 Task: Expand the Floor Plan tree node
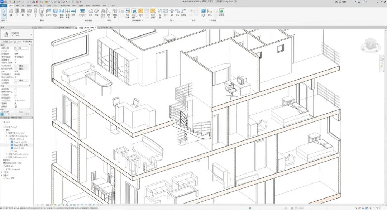[7, 133]
